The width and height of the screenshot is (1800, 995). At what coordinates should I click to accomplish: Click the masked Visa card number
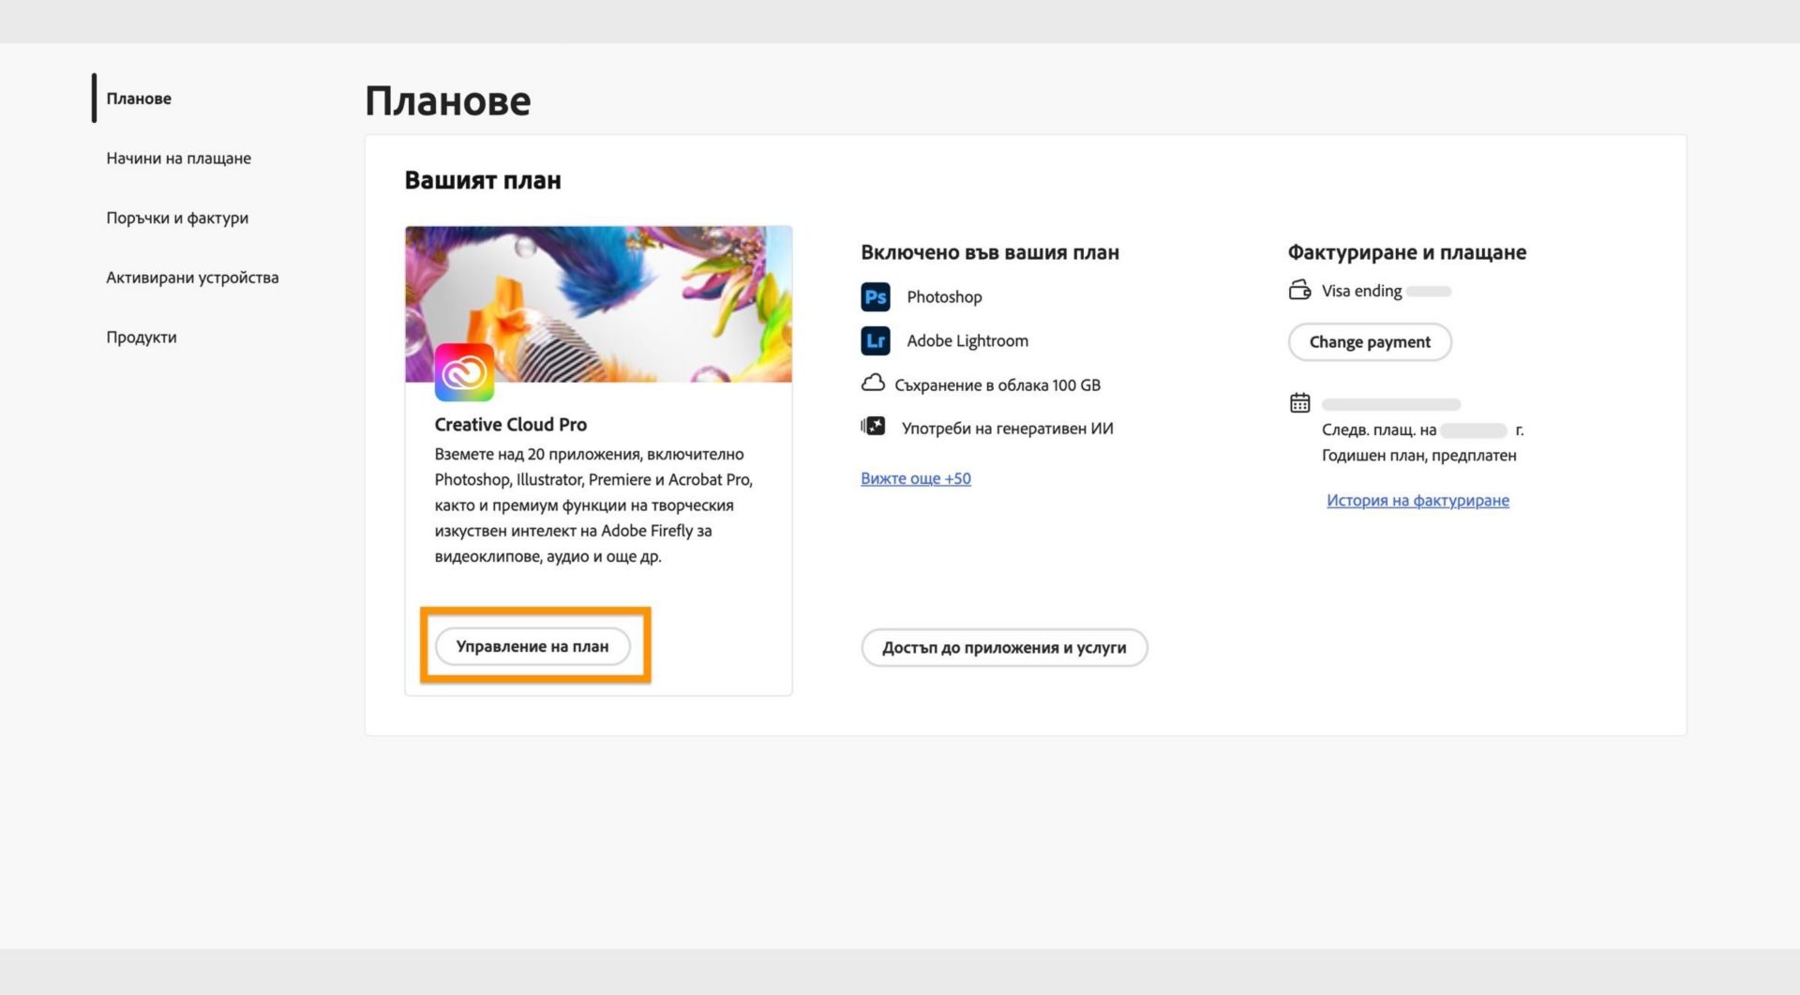1427,291
